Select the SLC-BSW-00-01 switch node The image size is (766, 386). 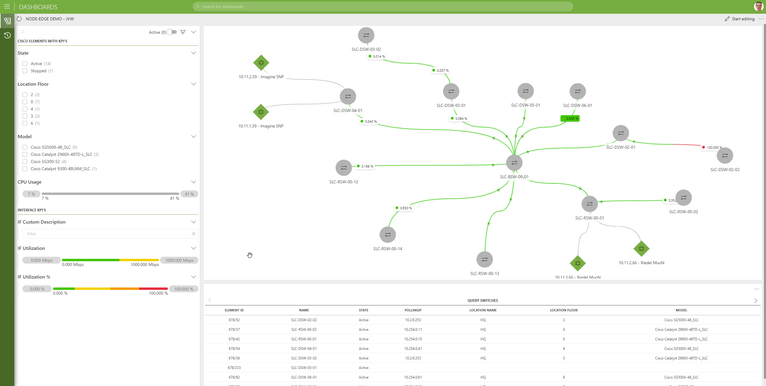[x=514, y=163]
